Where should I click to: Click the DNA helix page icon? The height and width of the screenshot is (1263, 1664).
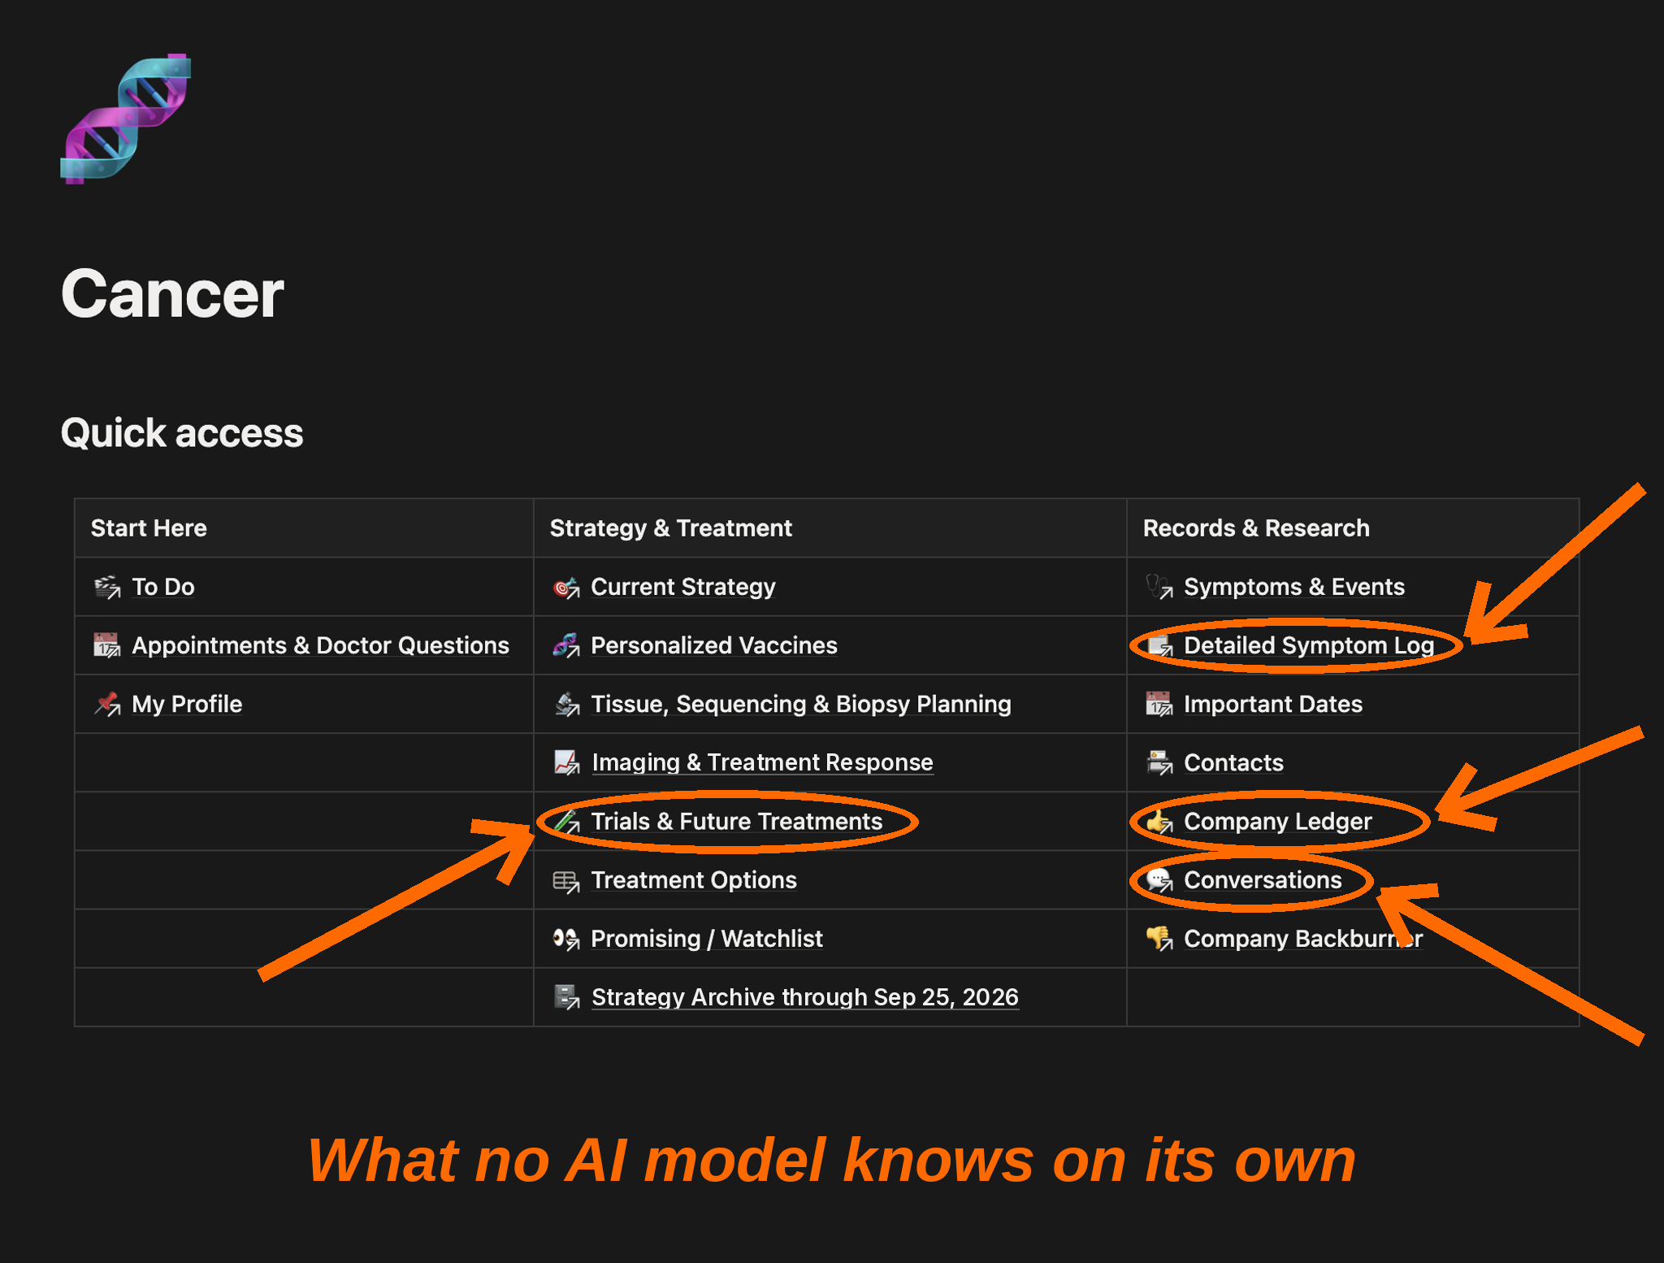[125, 119]
